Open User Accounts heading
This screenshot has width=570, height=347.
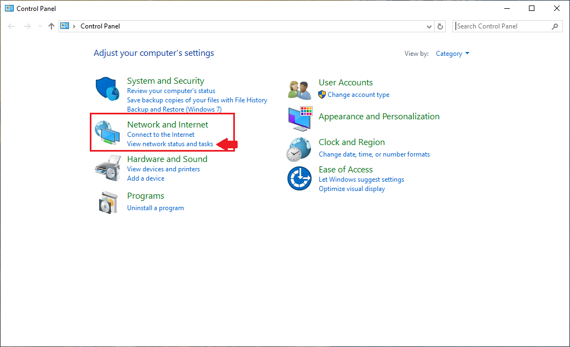click(346, 83)
